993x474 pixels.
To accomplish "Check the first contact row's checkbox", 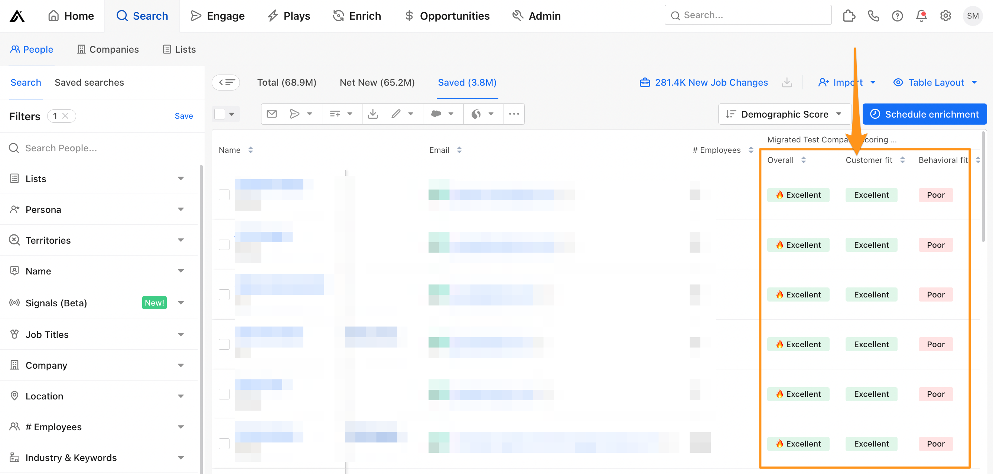I will click(x=224, y=195).
